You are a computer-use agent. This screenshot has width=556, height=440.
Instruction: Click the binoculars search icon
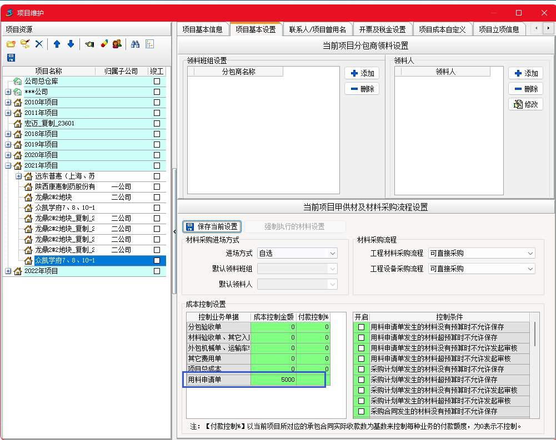pos(135,44)
